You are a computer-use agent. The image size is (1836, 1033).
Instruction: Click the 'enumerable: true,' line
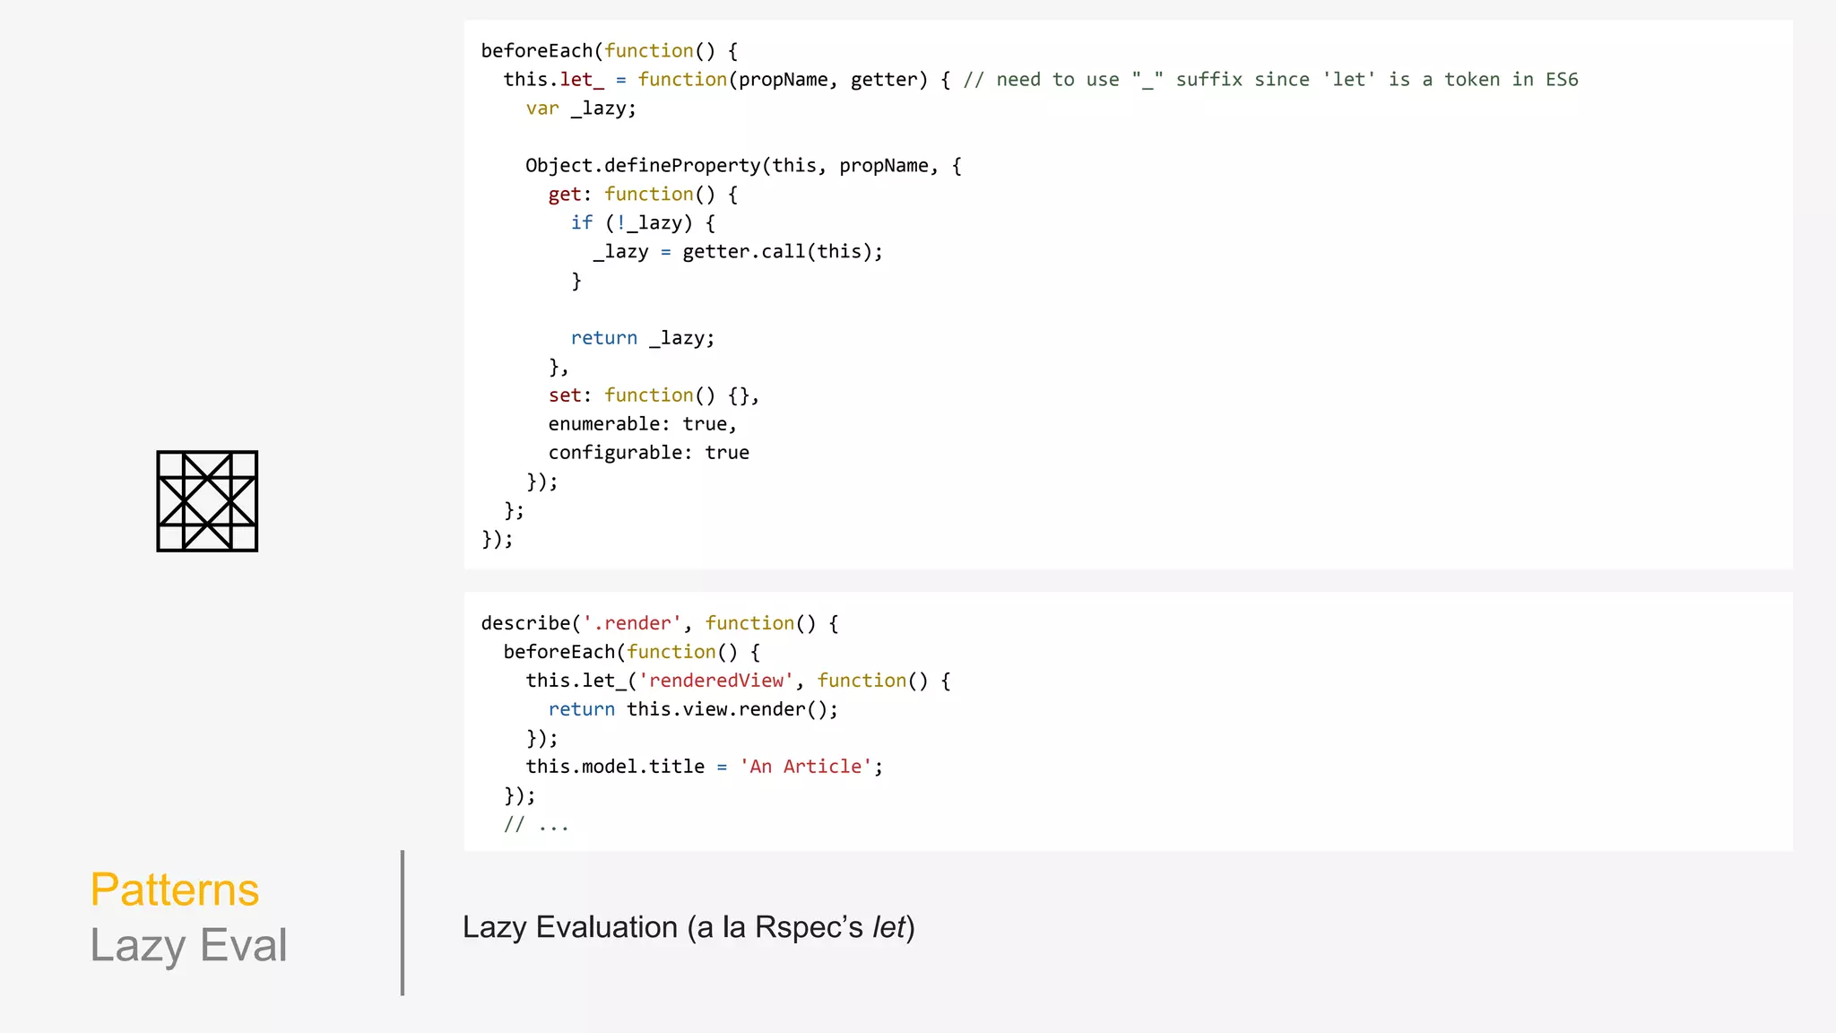pyautogui.click(x=642, y=424)
